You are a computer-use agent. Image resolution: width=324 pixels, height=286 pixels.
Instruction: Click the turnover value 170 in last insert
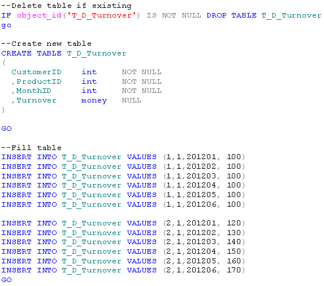coord(234,270)
